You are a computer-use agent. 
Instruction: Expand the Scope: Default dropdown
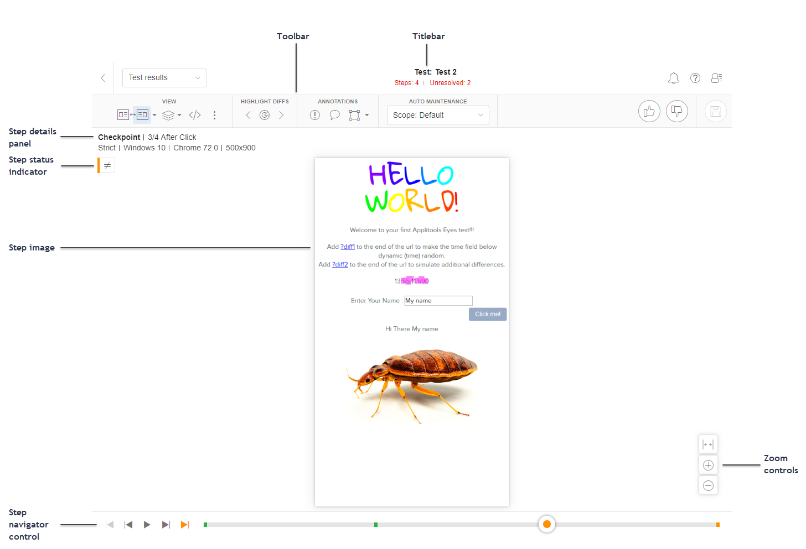(437, 115)
